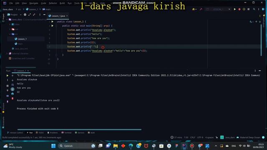Start debugging with the bug icon
Image resolution: width=267 pixels, height=150 pixels.
point(239,9)
